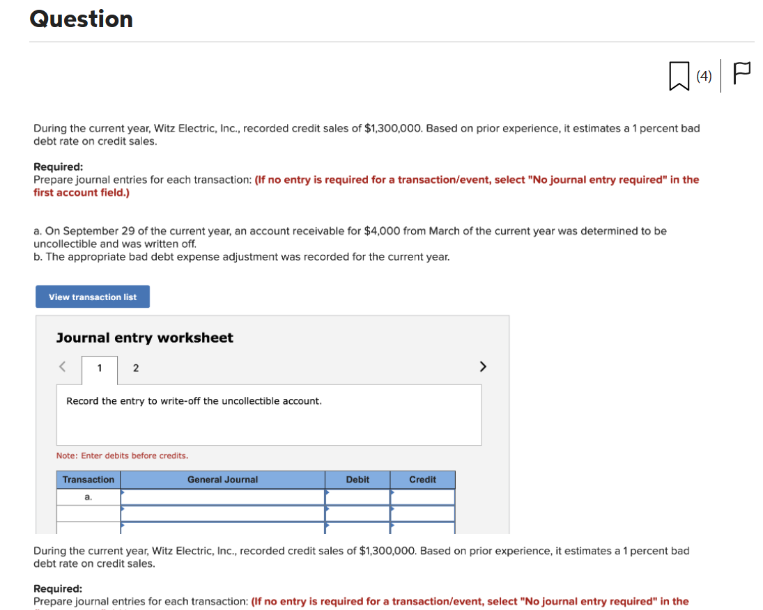This screenshot has height=610, width=763.
Task: Click the left chevron for previous entry
Action: tap(61, 366)
